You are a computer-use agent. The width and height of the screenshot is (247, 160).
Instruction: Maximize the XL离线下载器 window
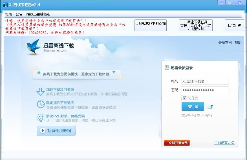[230, 3]
